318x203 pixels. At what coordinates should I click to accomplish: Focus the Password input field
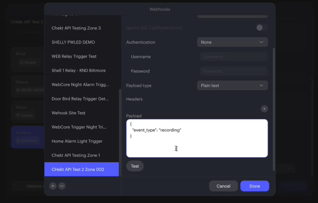[x=234, y=71]
